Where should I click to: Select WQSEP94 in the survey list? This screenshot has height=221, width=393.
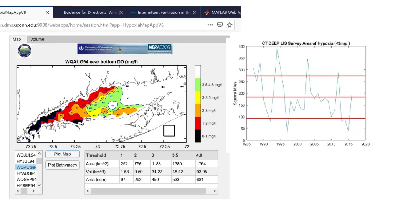(26, 180)
